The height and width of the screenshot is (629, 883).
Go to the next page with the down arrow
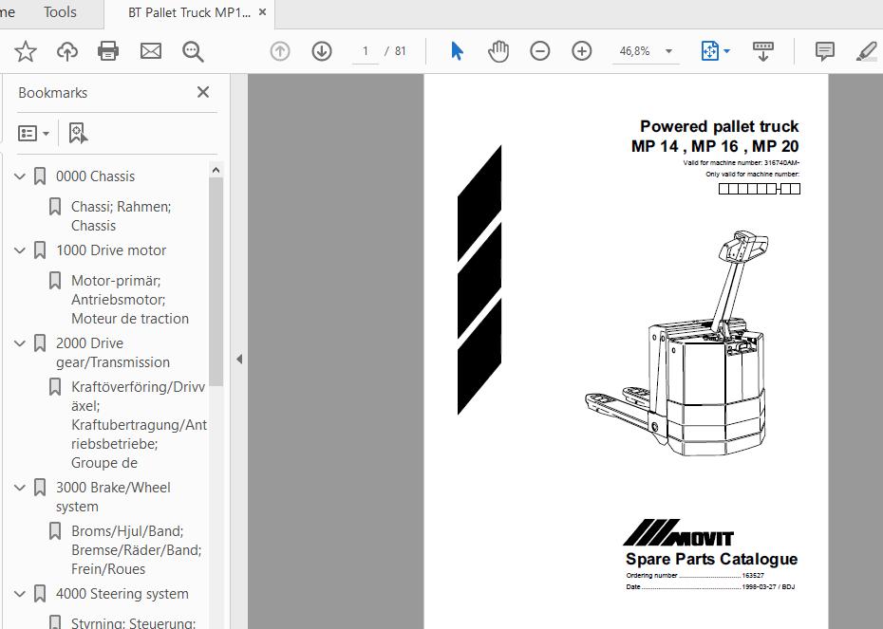pyautogui.click(x=322, y=51)
